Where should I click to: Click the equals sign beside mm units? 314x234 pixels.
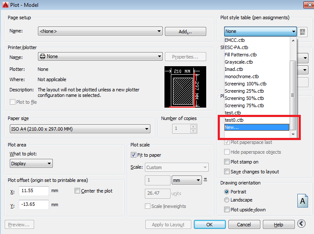pos(205,179)
